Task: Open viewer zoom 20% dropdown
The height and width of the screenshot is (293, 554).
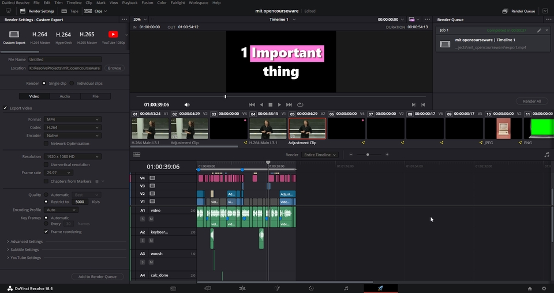Action: (x=140, y=20)
